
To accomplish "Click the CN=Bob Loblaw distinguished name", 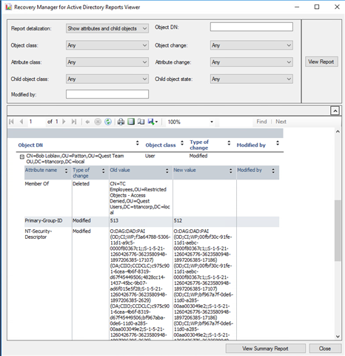I will tap(75, 159).
